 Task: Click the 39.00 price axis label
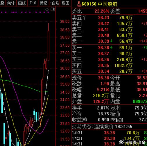coord(65,21)
